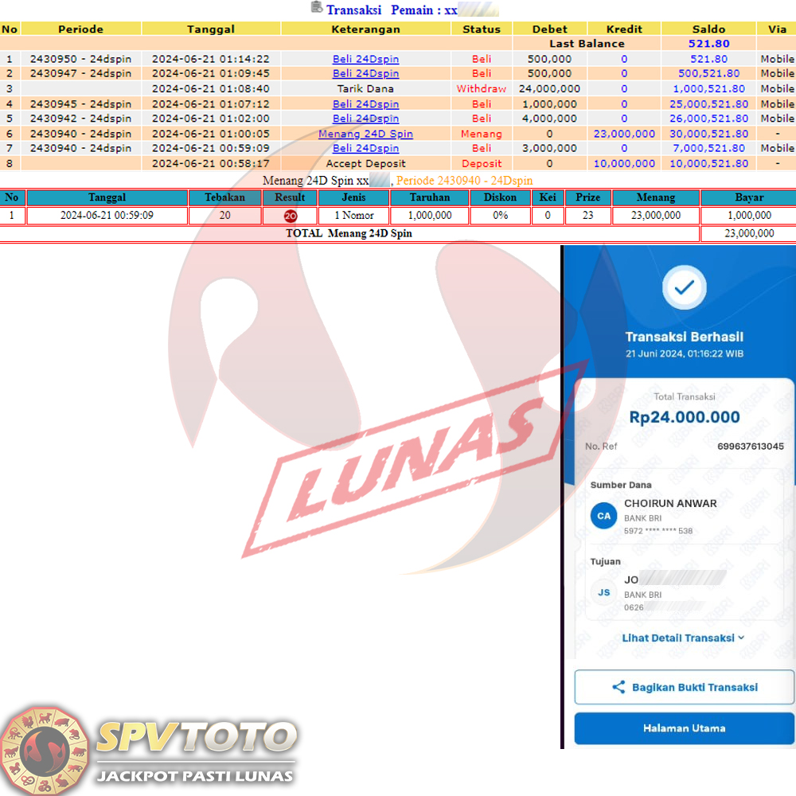Click the Periode column header
This screenshot has height=796, width=796.
80,29
